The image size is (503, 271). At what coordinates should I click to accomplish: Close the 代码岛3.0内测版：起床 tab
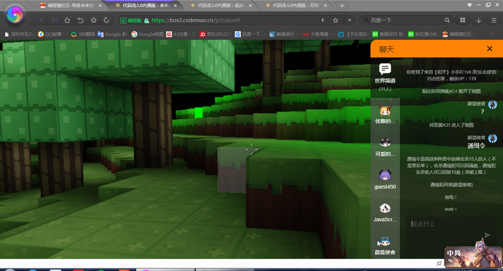(x=250, y=6)
